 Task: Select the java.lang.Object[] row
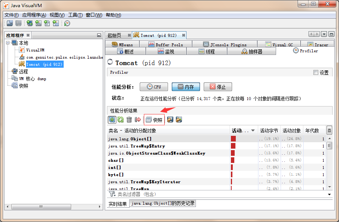[x=217, y=138]
